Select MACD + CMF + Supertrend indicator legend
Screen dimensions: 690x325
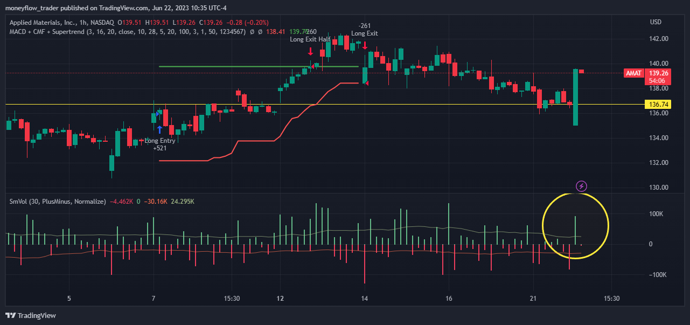(128, 32)
